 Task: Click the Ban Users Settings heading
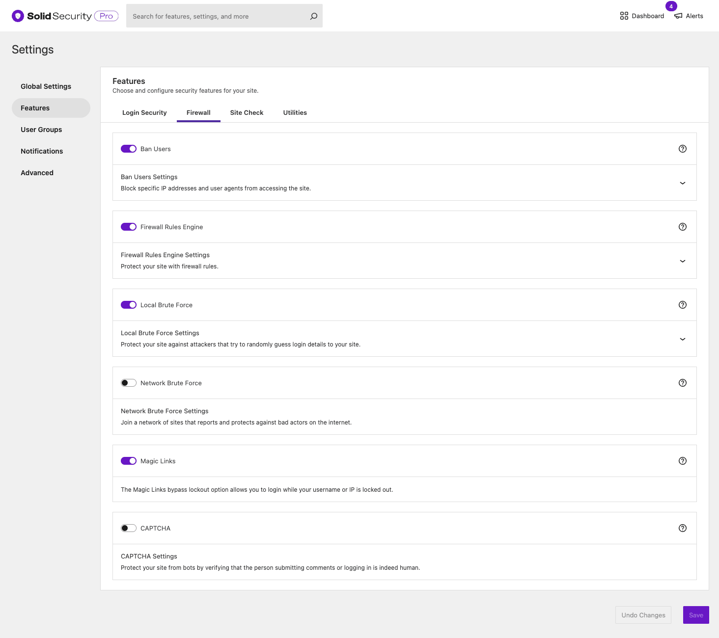click(149, 177)
